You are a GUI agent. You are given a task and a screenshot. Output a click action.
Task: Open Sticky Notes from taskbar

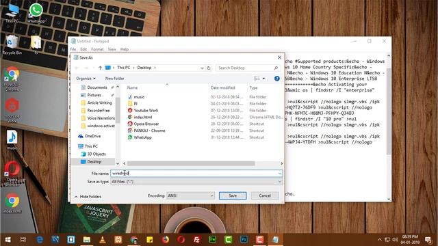(x=150, y=240)
